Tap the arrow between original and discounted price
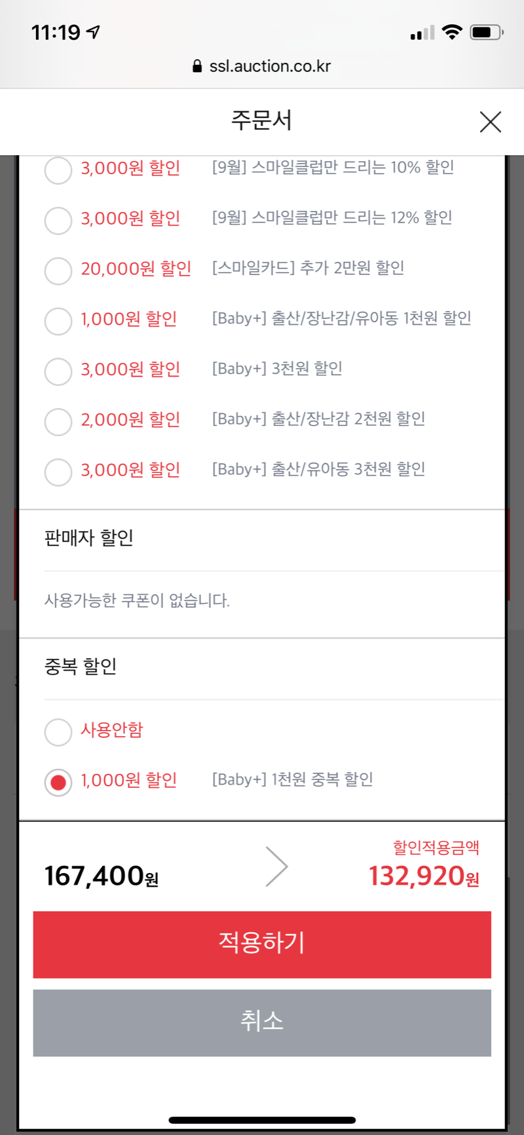The width and height of the screenshot is (524, 1135). pyautogui.click(x=277, y=866)
